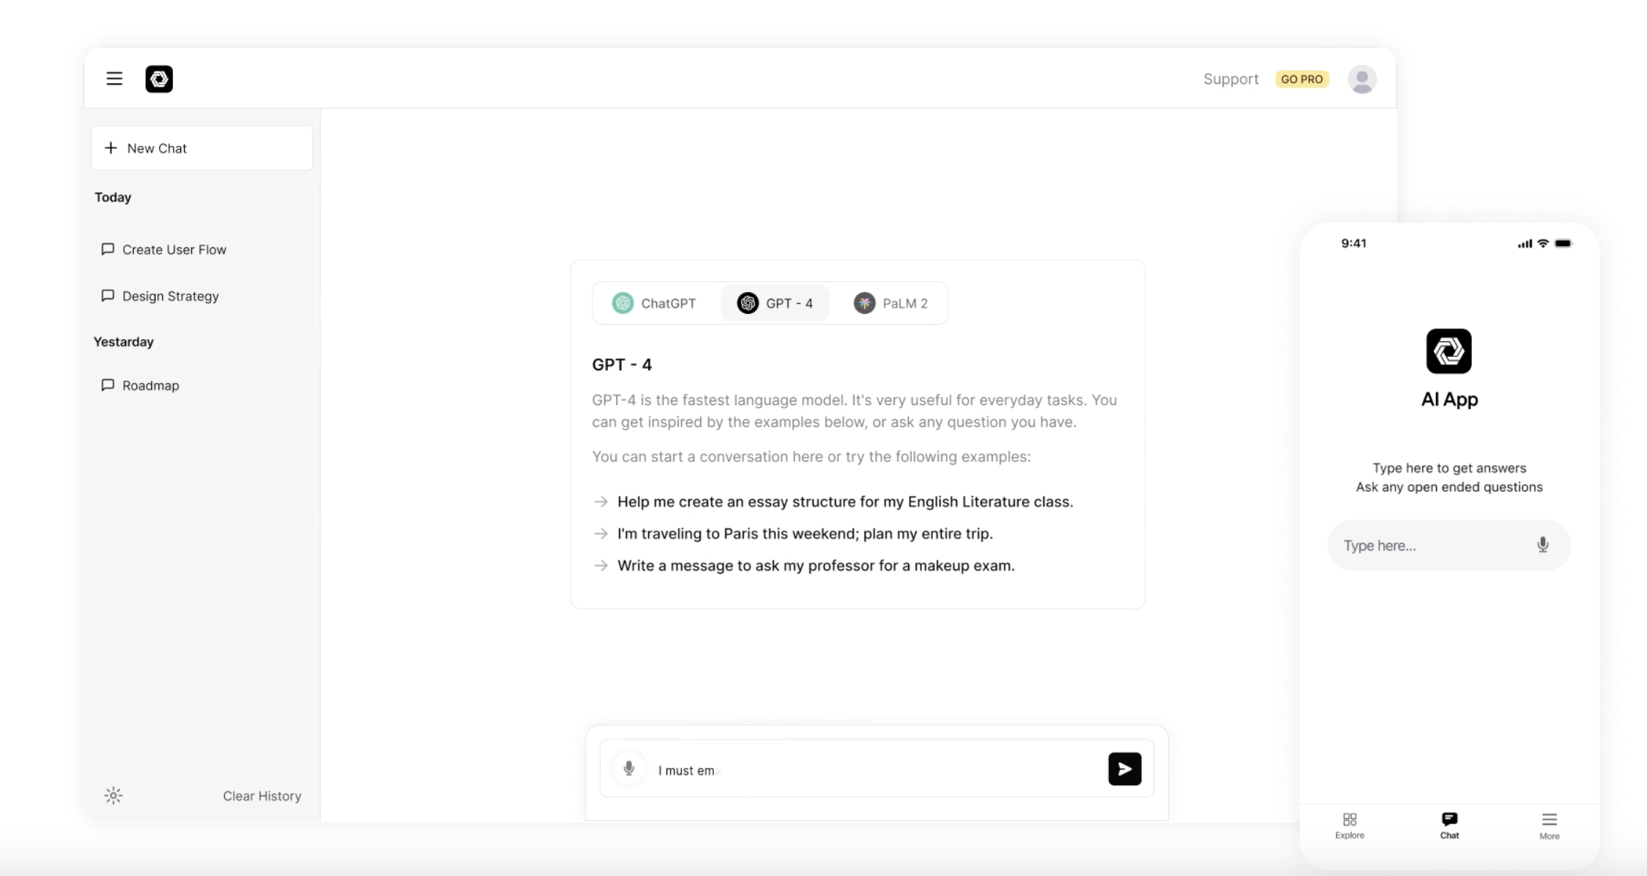This screenshot has height=876, width=1647.
Task: Expand the Create User Flow chat
Action: [x=174, y=250]
